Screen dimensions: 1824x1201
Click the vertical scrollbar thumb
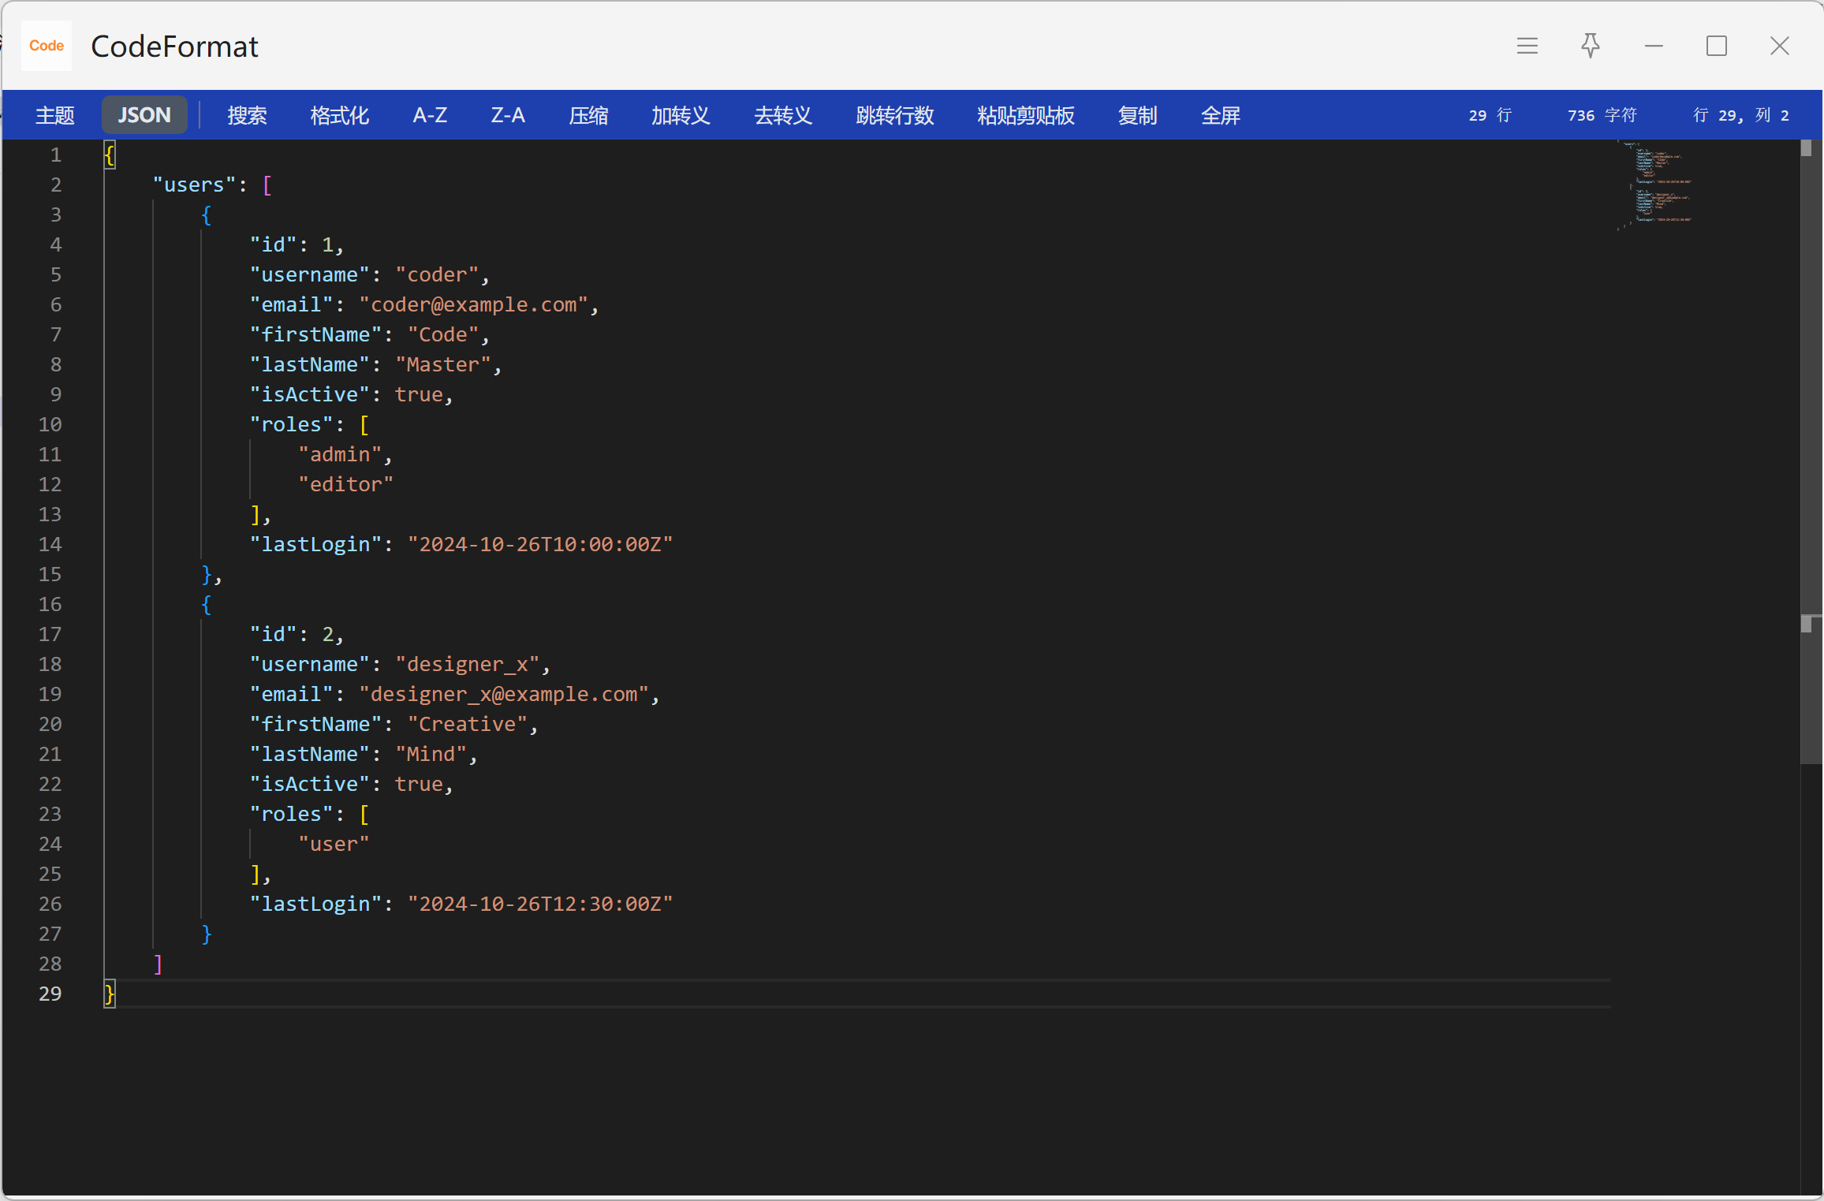pyautogui.click(x=1811, y=452)
